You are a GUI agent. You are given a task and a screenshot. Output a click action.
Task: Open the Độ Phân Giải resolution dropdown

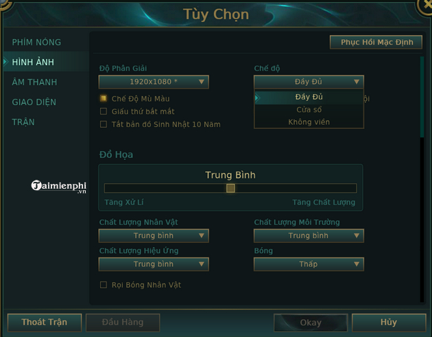pos(154,82)
